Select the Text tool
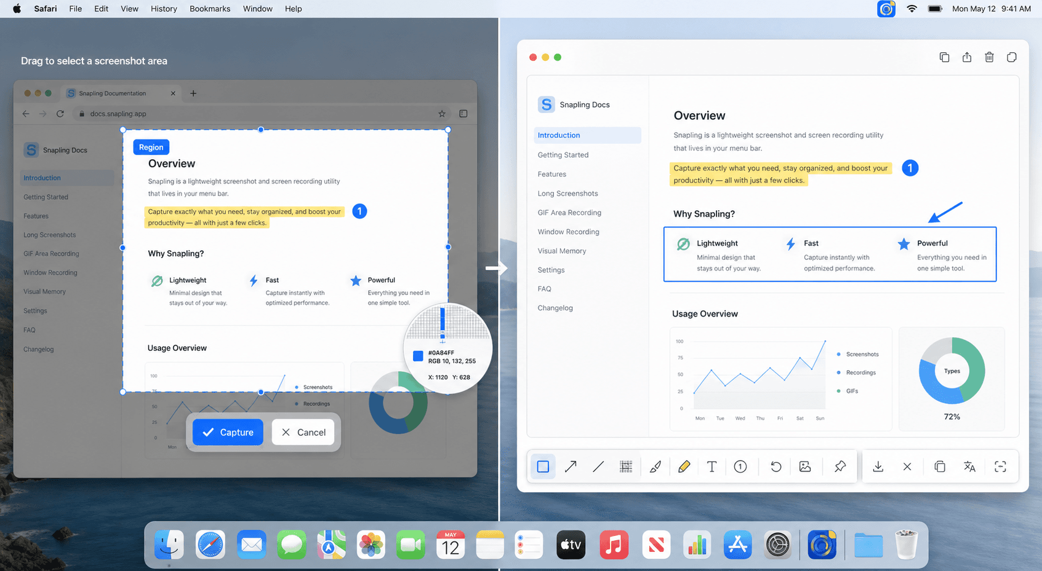The image size is (1042, 571). click(x=712, y=467)
